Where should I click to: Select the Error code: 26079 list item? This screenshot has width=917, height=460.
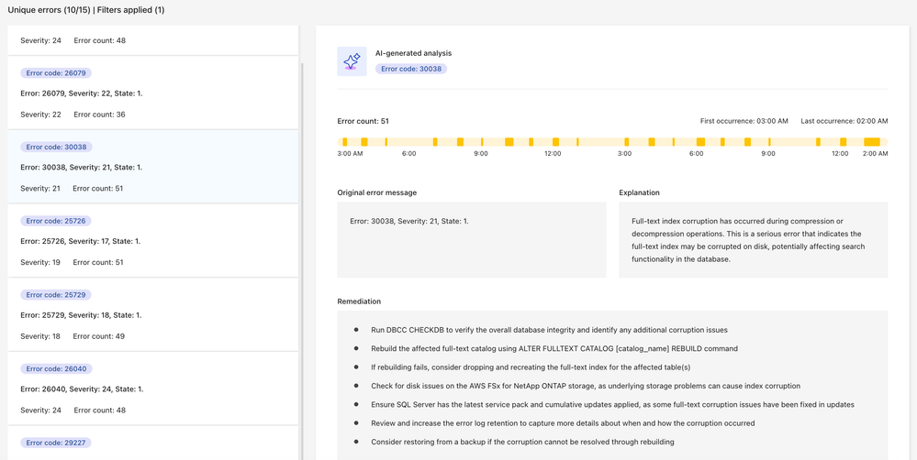click(152, 93)
